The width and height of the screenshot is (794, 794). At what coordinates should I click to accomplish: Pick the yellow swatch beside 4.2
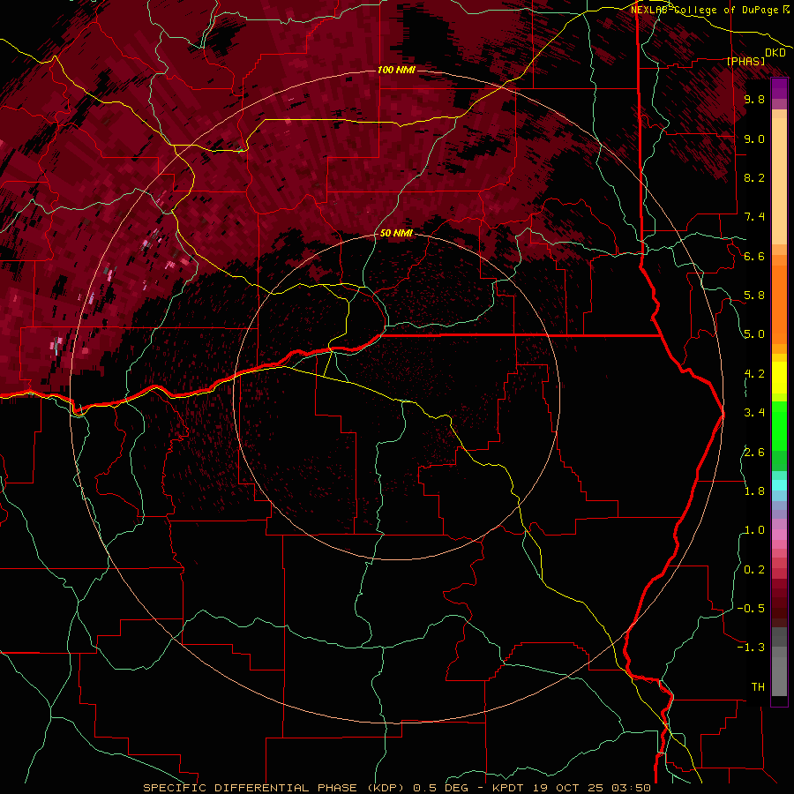pos(779,378)
